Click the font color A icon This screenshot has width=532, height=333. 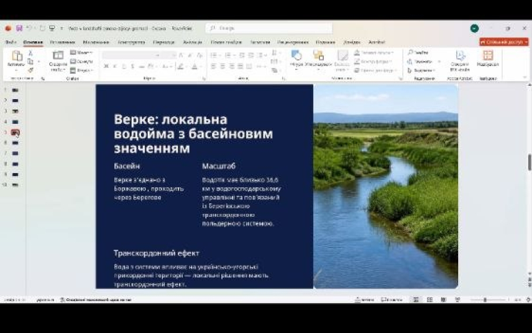tap(194, 66)
